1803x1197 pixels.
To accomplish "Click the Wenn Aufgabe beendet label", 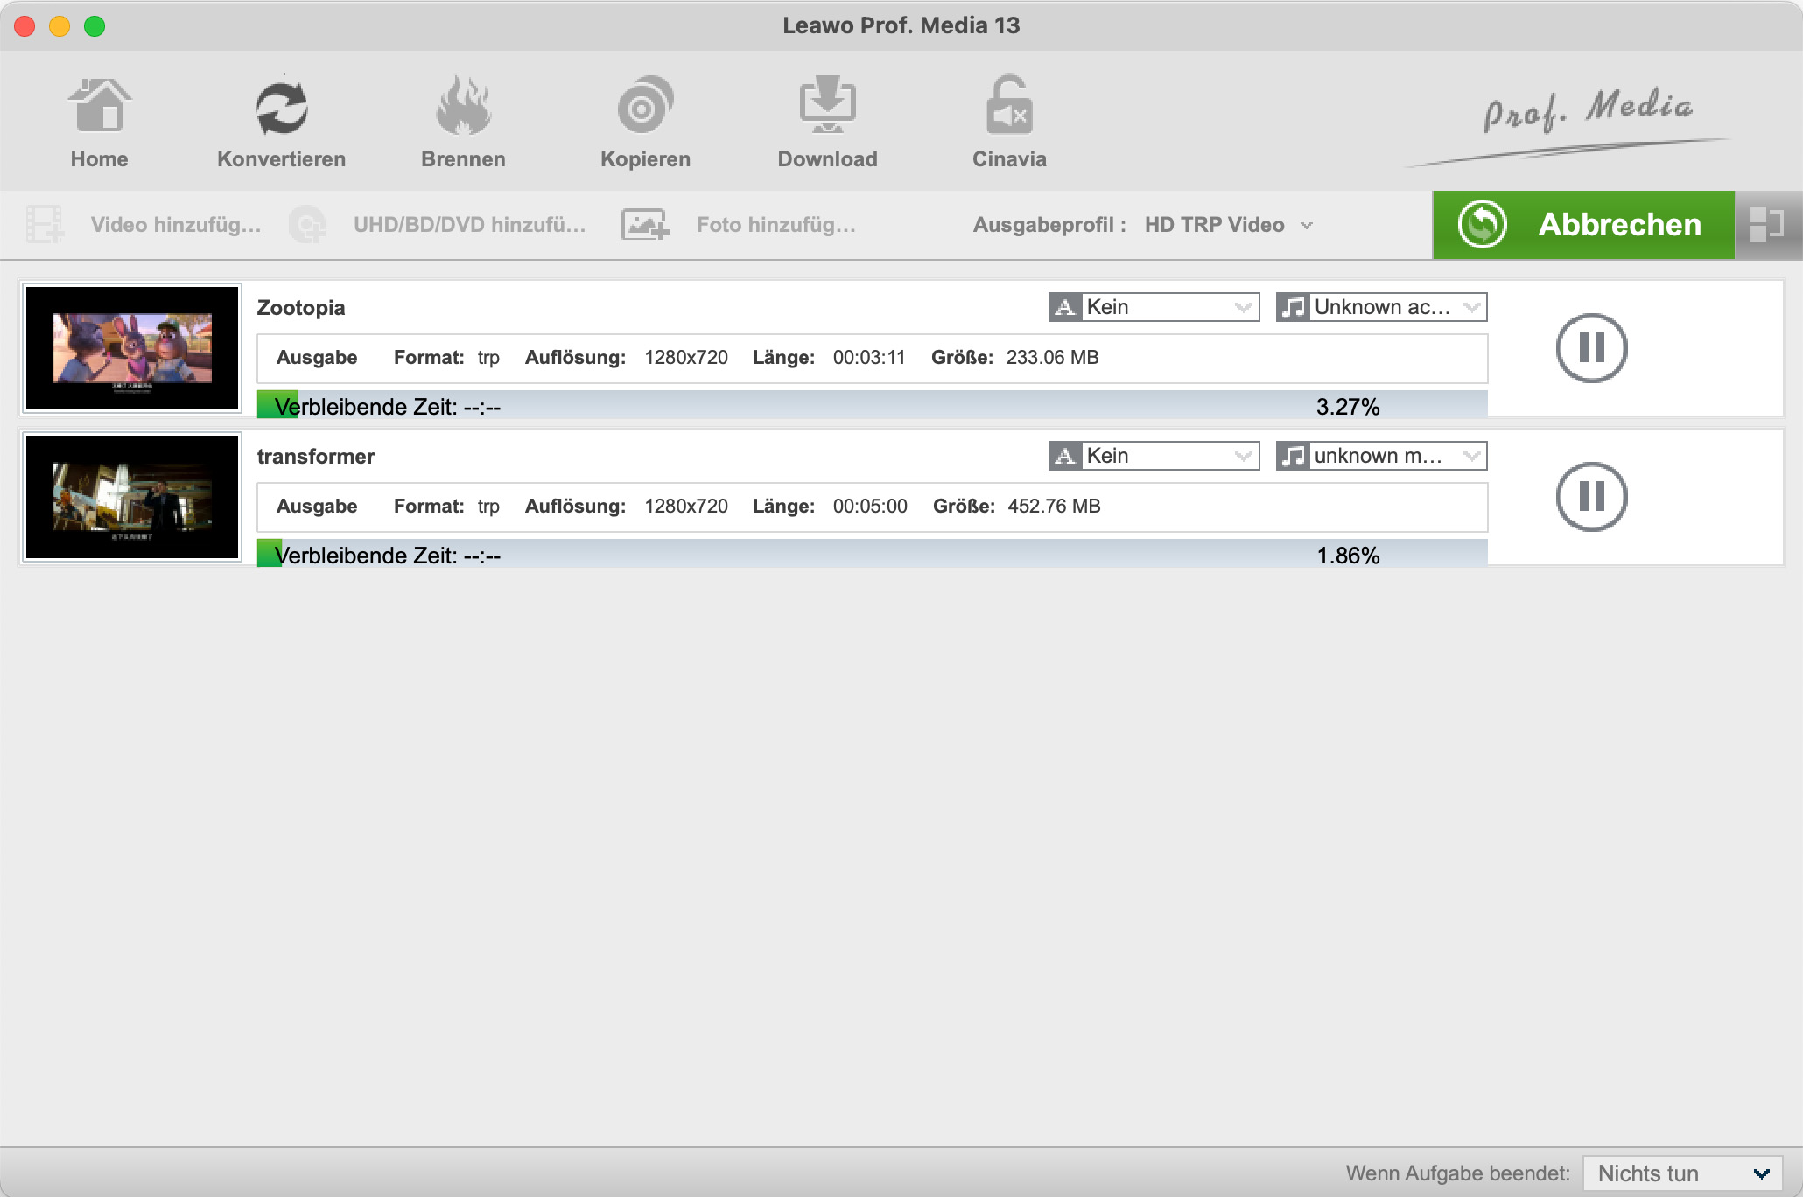I will (1458, 1173).
